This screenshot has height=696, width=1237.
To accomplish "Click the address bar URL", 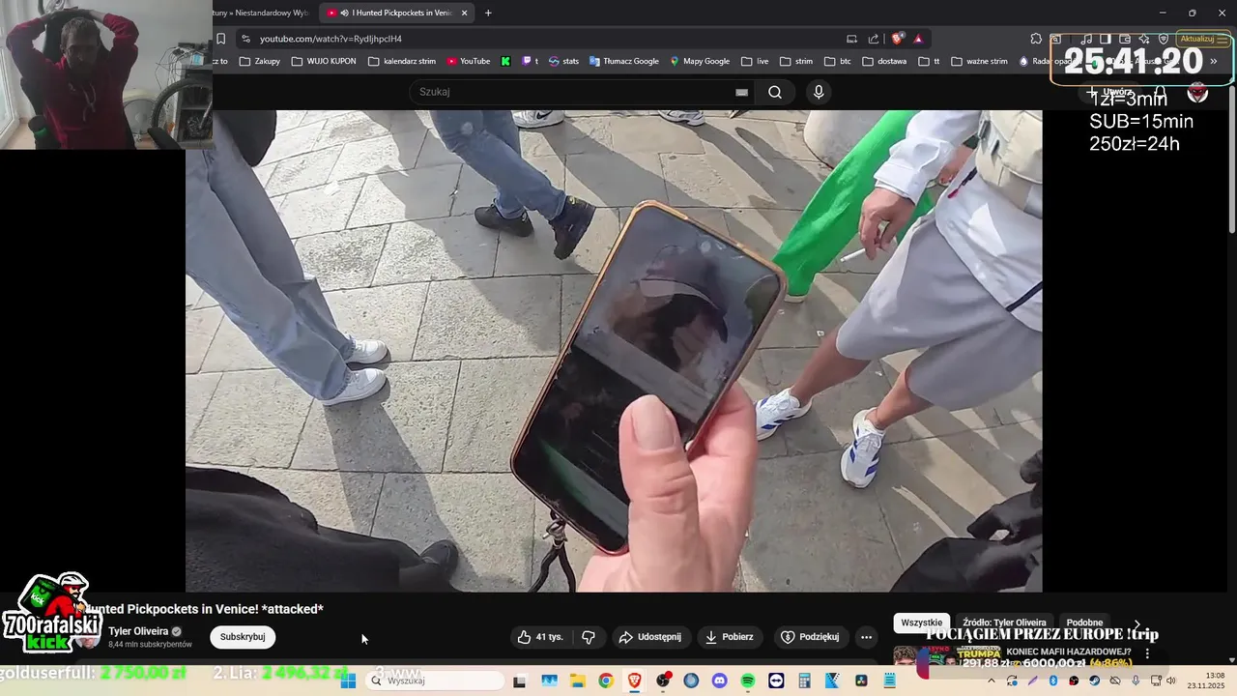I will (x=331, y=39).
